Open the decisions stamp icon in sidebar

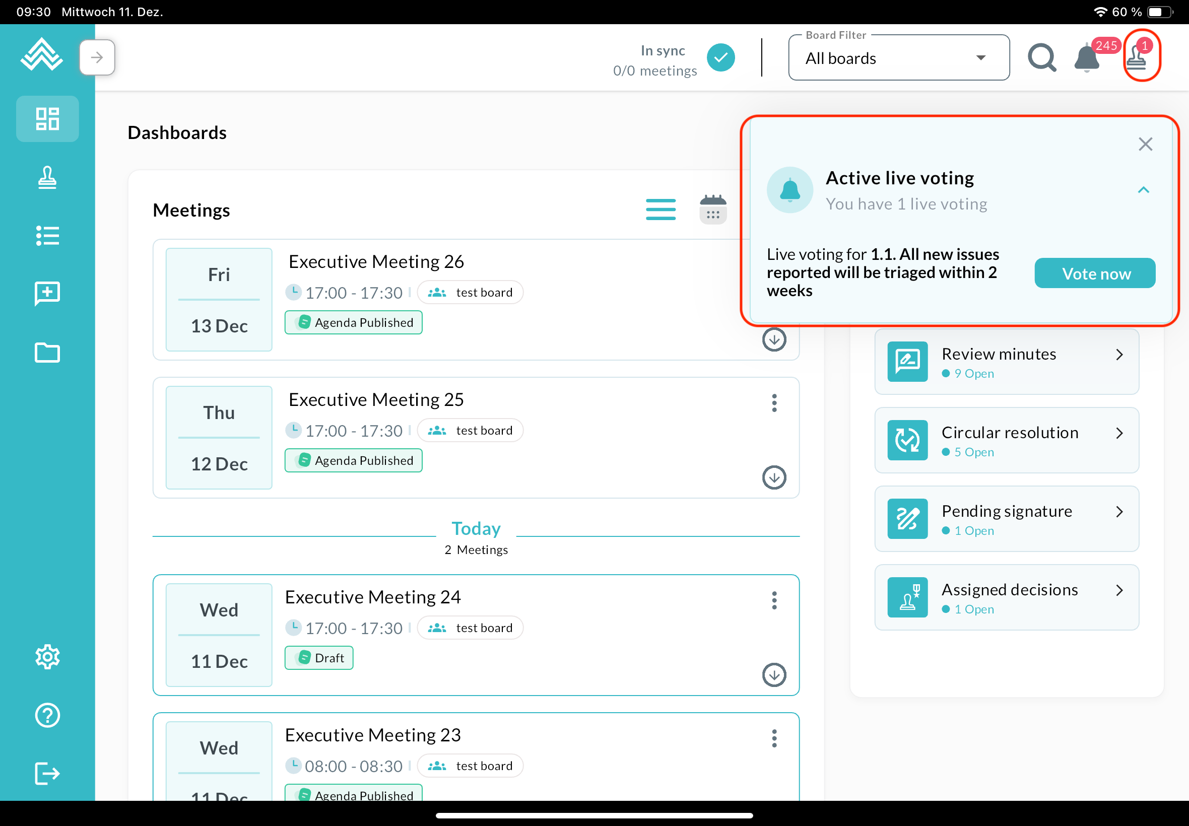(47, 178)
